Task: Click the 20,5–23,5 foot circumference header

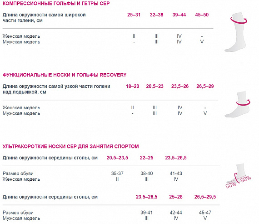Action: pos(117,158)
